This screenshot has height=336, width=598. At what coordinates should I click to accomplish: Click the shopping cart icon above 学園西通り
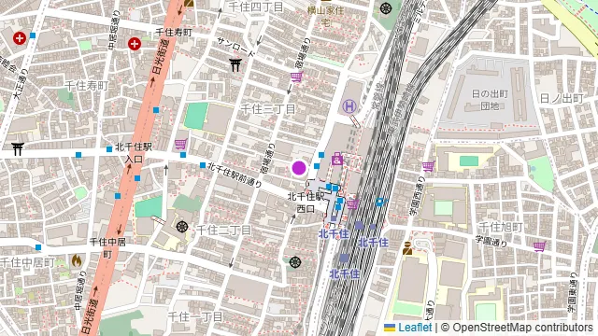[428, 166]
